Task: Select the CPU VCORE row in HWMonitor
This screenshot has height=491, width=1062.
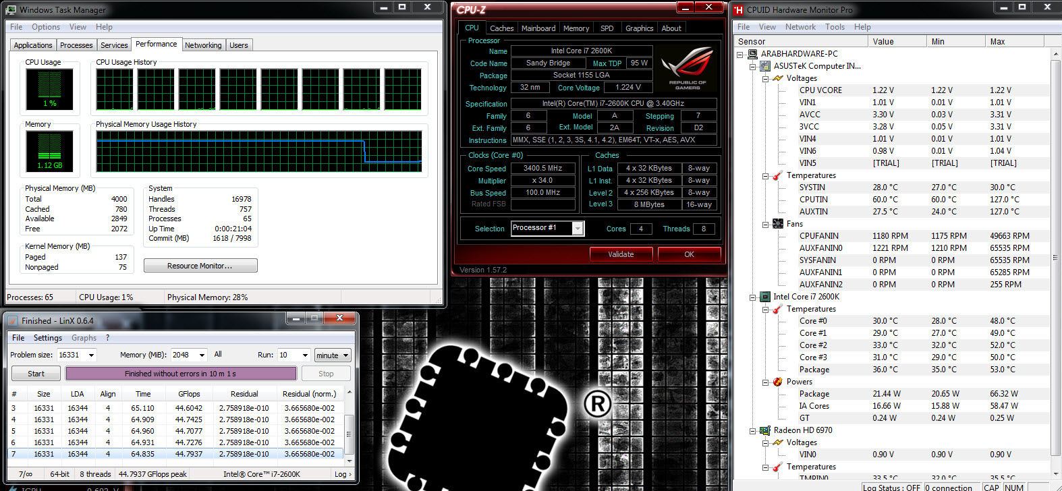Action: tap(892, 90)
